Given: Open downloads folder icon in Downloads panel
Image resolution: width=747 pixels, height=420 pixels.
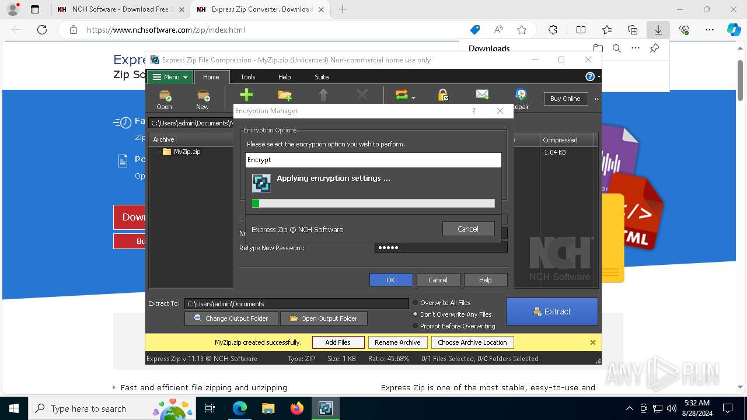Looking at the screenshot, I should (598, 48).
